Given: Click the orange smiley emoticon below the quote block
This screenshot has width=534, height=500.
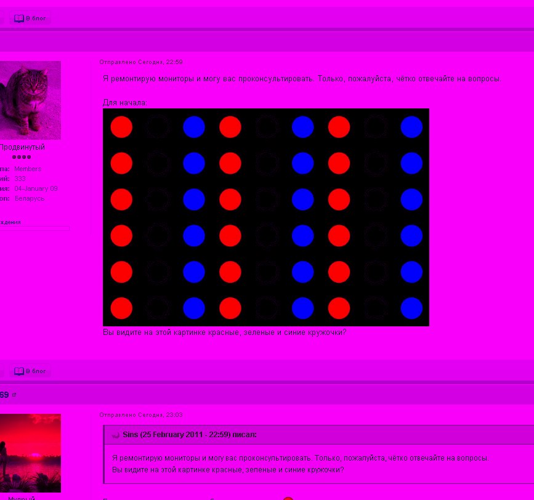Looking at the screenshot, I should click(x=288, y=498).
